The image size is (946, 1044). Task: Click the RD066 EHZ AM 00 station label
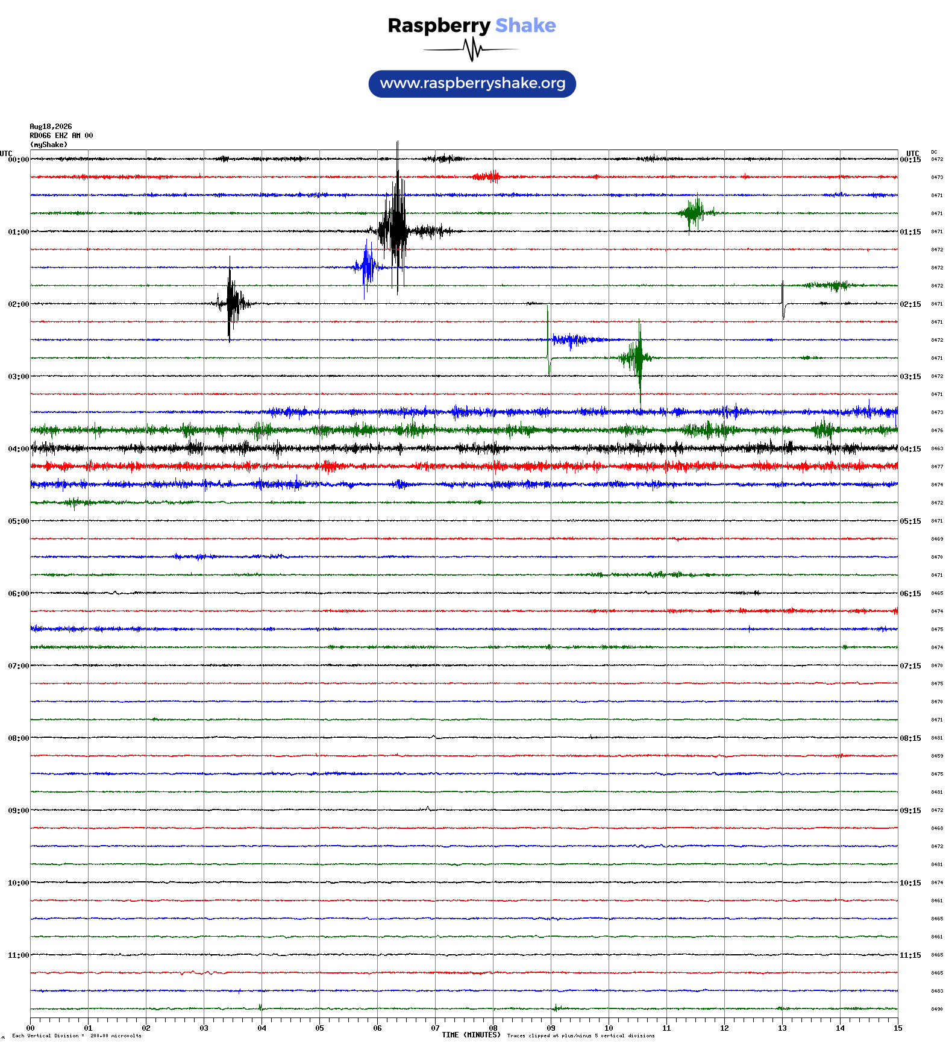(x=61, y=136)
